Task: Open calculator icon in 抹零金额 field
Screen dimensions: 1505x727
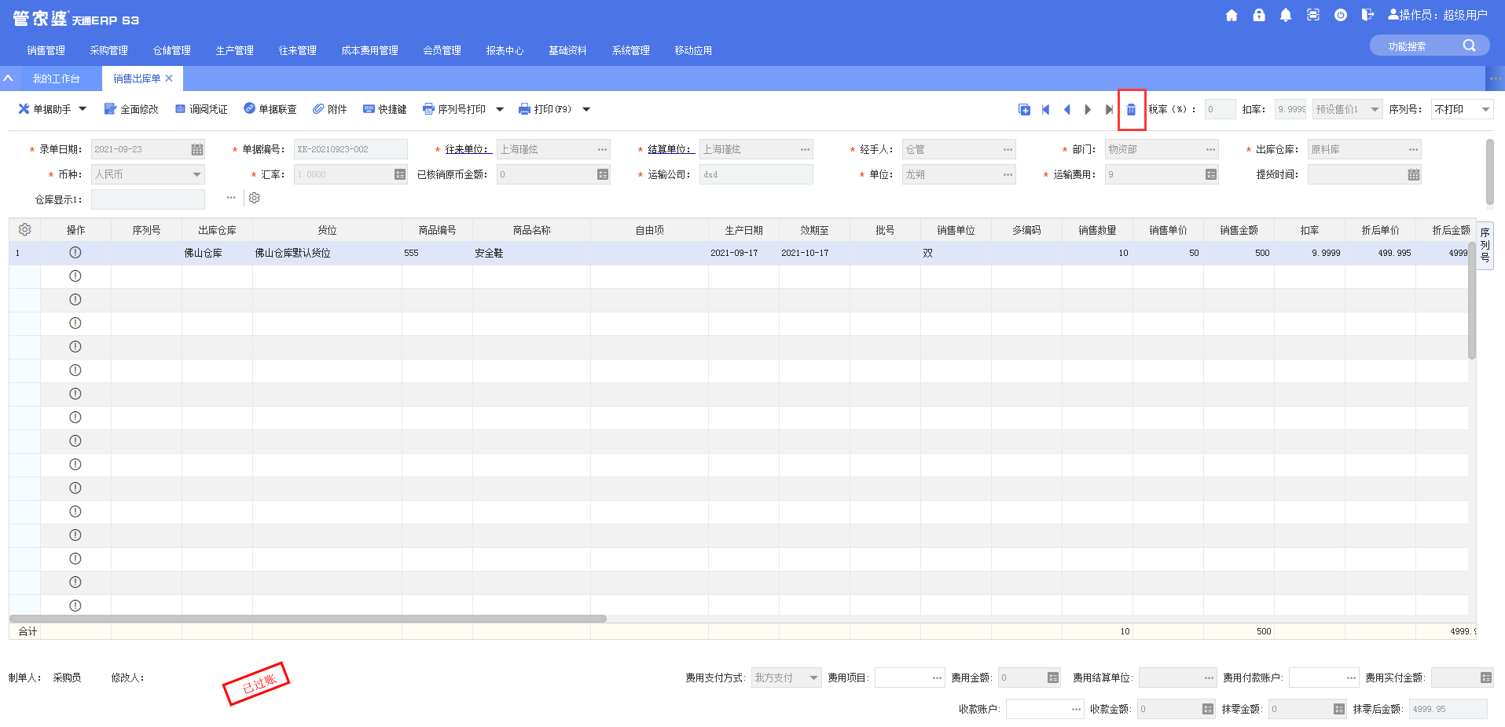Action: point(1339,709)
